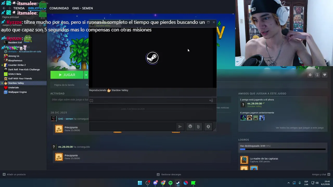The width and height of the screenshot is (333, 187).
Task: Switch to the BIBLIOTECA tab
Action: pos(37,8)
